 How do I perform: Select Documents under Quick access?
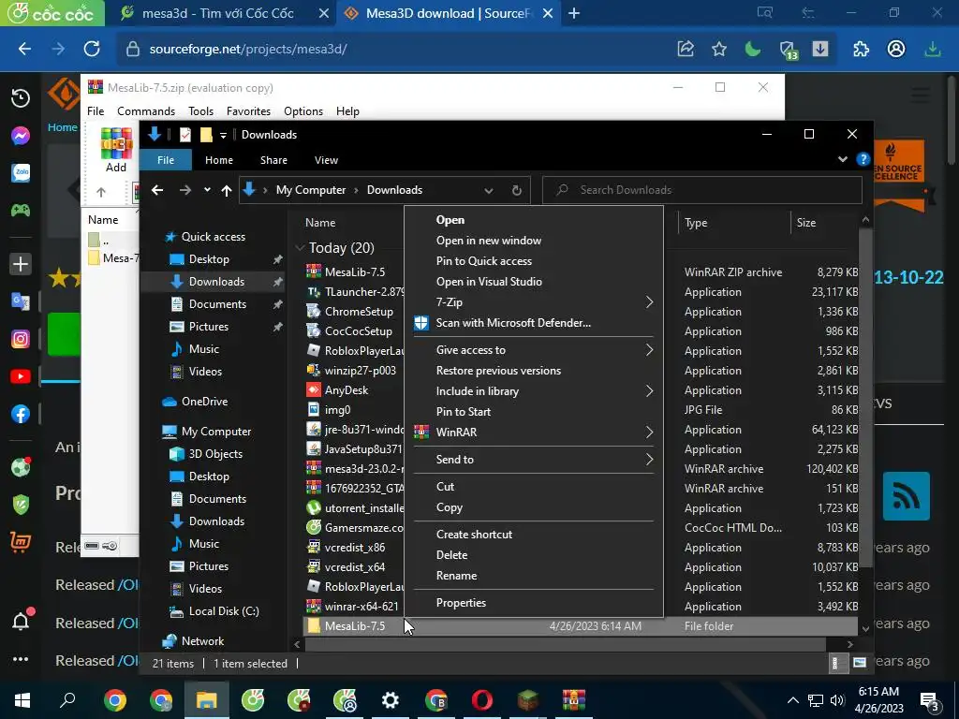pos(217,304)
